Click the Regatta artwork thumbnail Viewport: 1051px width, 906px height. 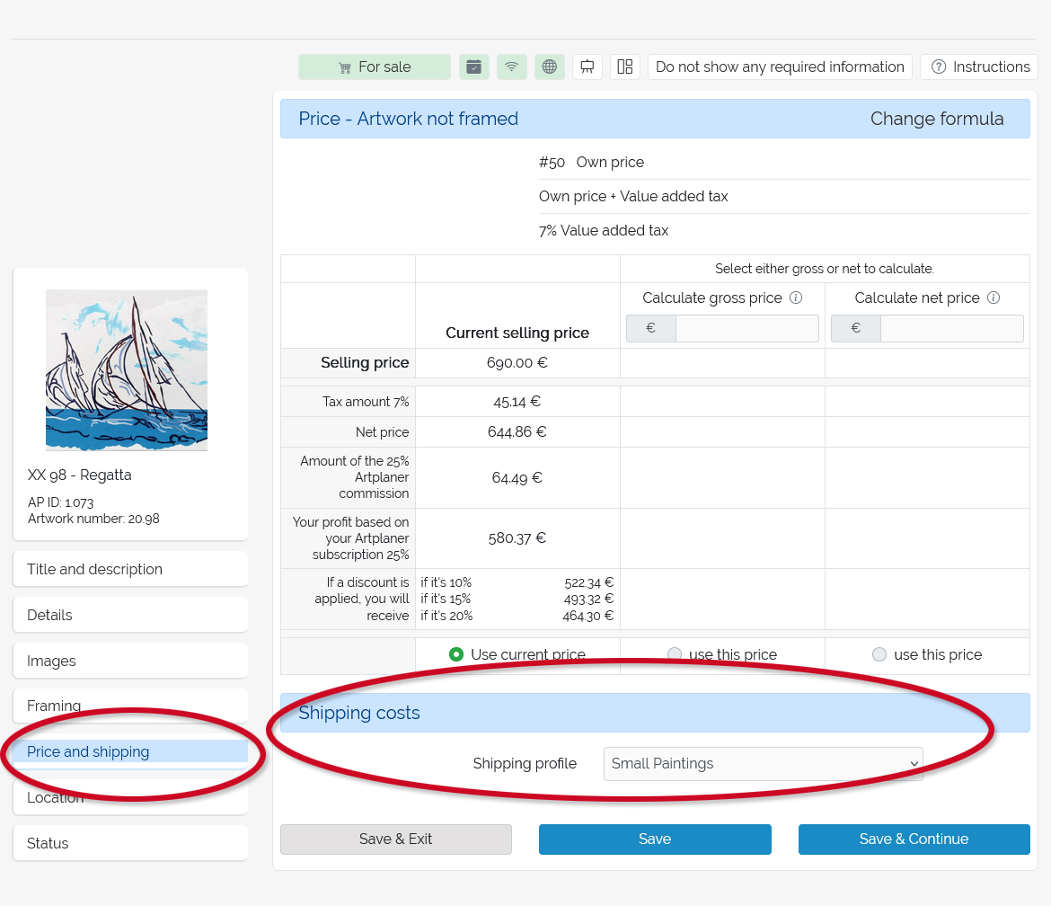click(x=127, y=370)
